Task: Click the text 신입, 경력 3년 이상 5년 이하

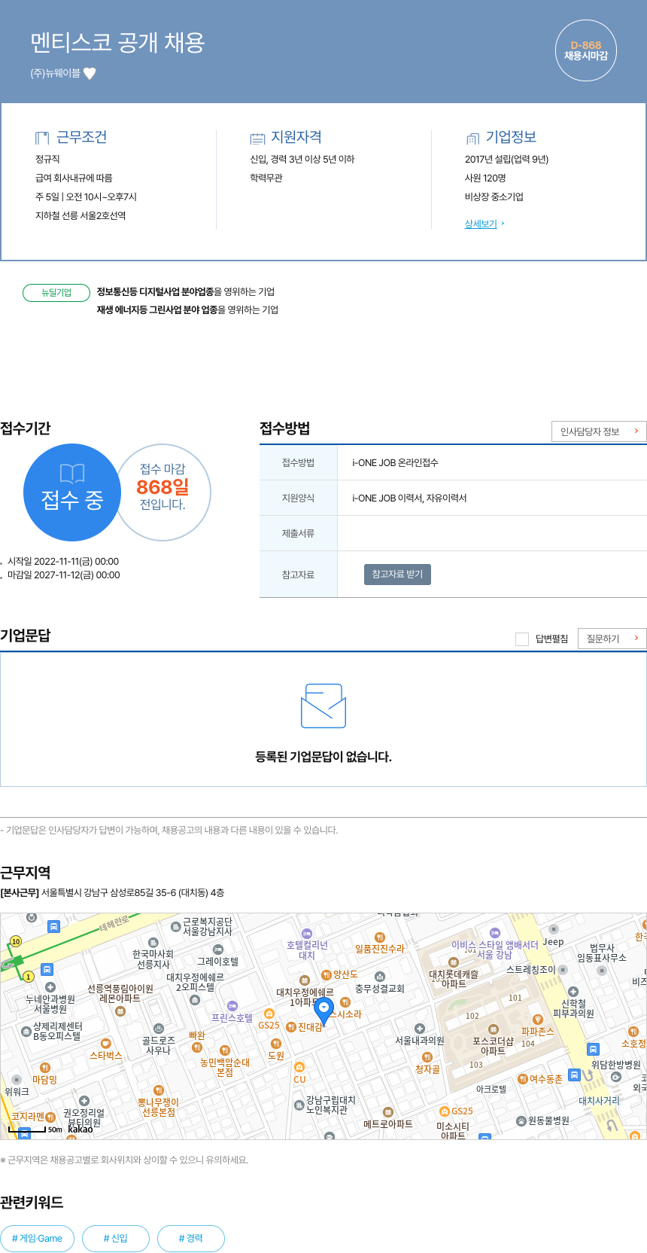Action: (x=302, y=159)
